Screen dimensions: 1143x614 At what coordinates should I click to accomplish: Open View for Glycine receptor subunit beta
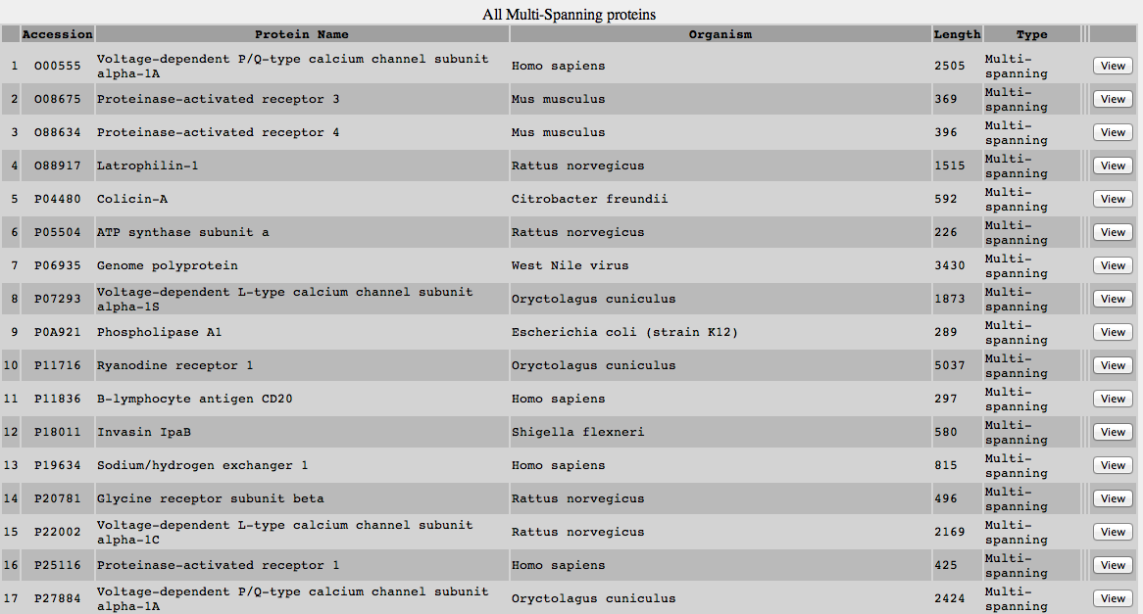pos(1112,498)
